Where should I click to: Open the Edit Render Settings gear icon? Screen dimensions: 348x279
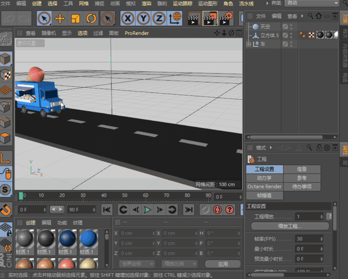[227, 19]
